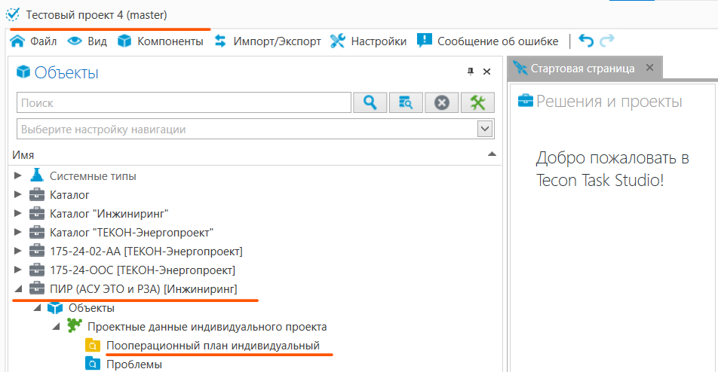Select Пооперационный план индивидуальный item
This screenshot has height=372, width=718.
pos(213,346)
